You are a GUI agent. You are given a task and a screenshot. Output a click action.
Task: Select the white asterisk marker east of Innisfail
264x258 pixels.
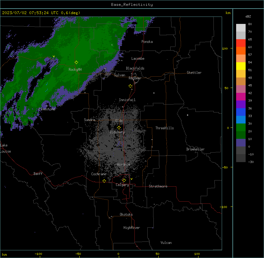point(154,93)
